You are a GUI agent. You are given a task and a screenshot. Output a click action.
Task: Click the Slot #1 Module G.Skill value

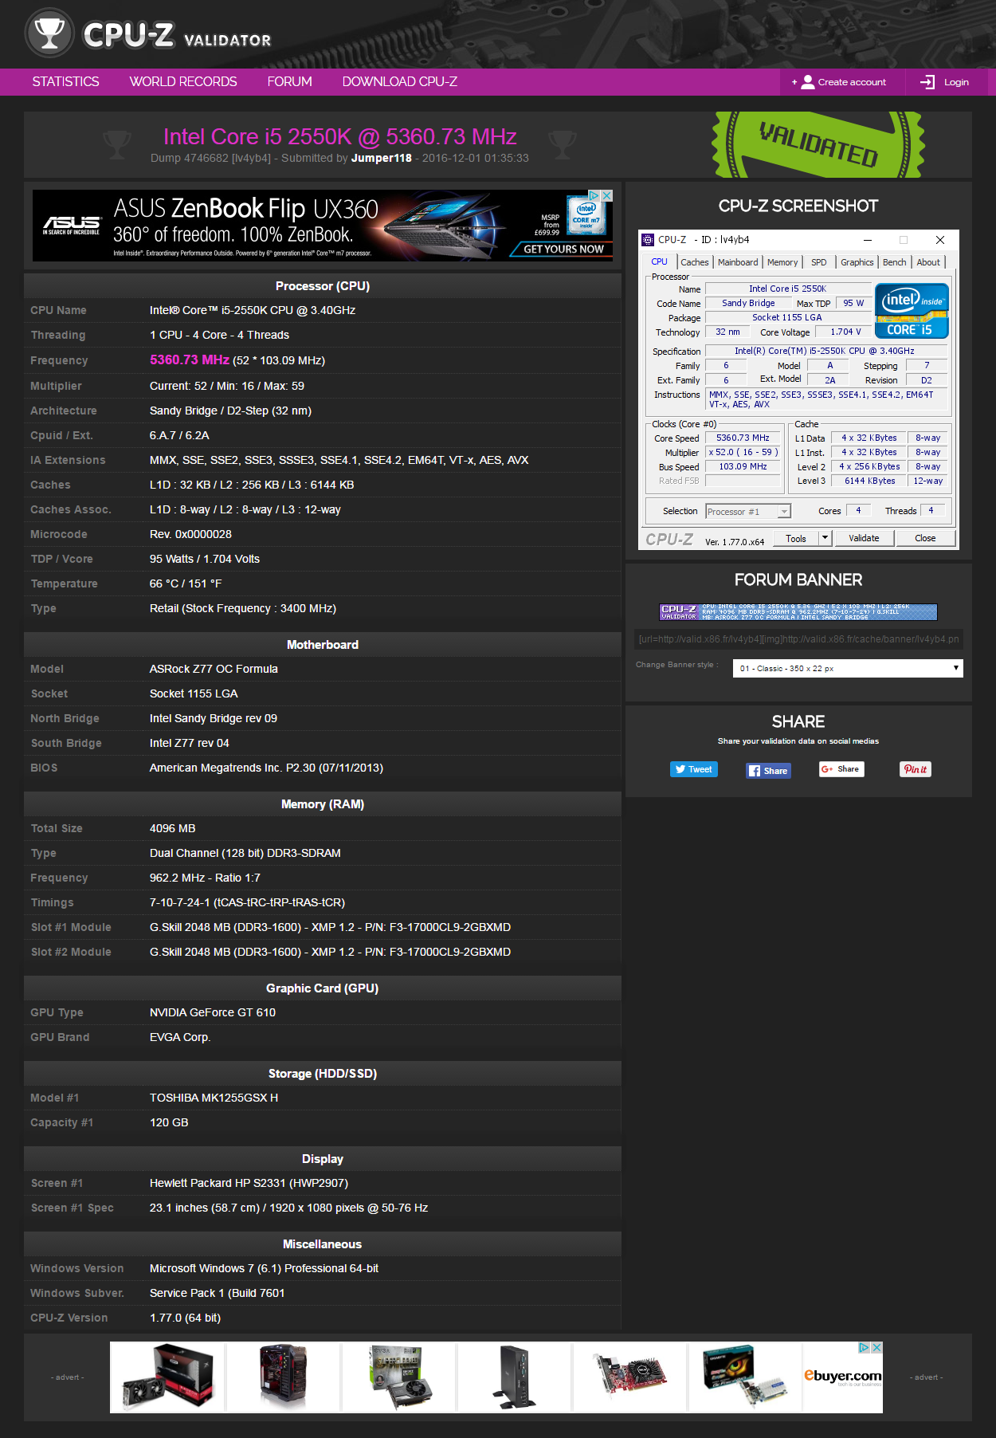click(330, 927)
